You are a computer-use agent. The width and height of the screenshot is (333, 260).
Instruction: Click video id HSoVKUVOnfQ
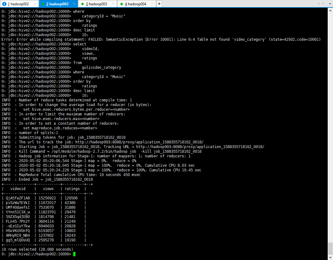[x=18, y=231]
